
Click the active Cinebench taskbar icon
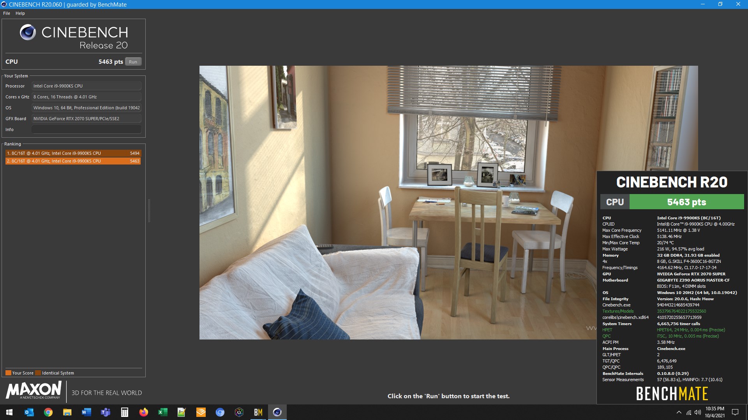[277, 412]
